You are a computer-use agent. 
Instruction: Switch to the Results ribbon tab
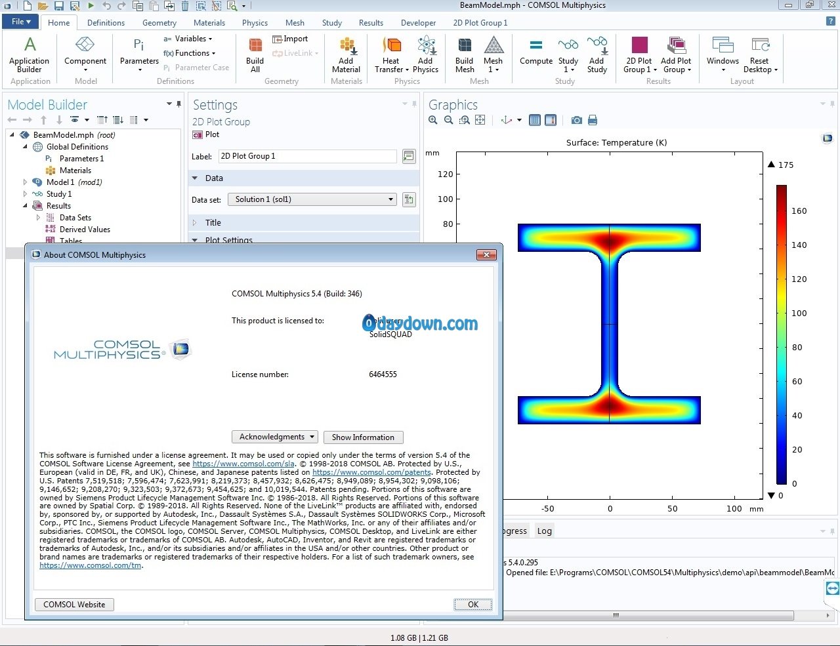click(371, 23)
